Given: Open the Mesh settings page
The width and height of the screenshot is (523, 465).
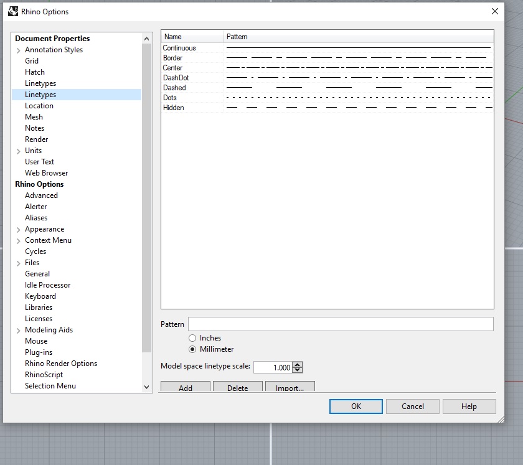Looking at the screenshot, I should (x=34, y=117).
